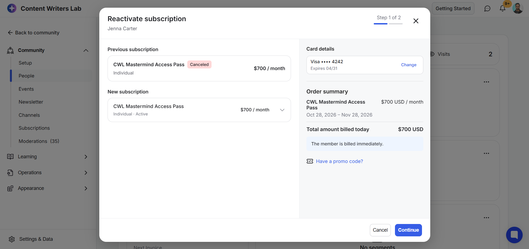Click the Operations icon in sidebar

[x=10, y=173]
